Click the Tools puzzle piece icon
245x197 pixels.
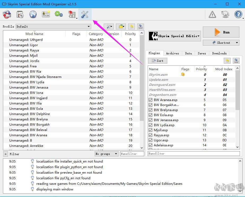click(x=72, y=14)
